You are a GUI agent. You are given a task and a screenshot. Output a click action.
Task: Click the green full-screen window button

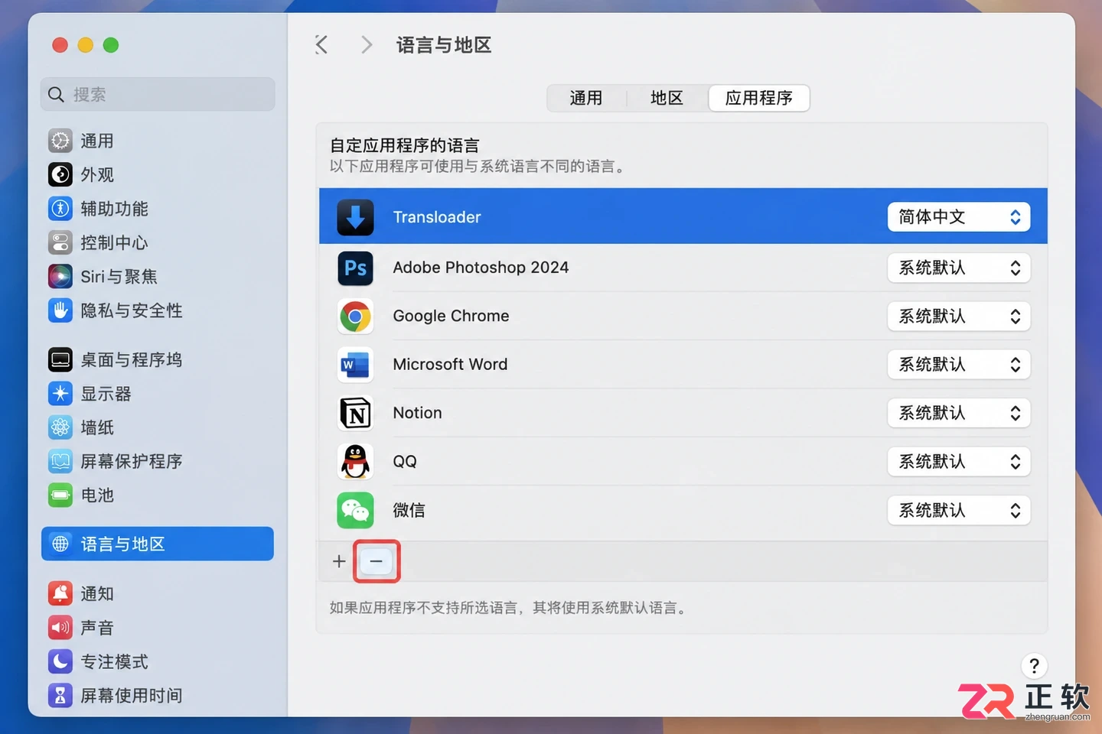(111, 45)
